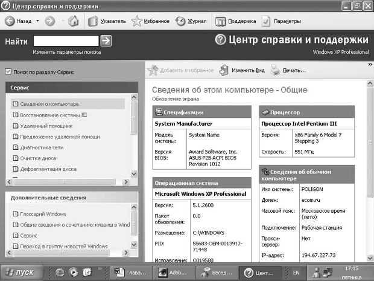
Task: Expand the toolbar chevron overflow
Action: 370,64
